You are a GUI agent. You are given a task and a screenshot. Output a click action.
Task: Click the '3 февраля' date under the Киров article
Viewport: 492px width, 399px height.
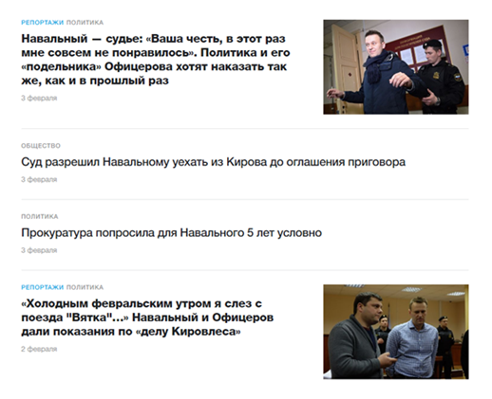(x=39, y=179)
